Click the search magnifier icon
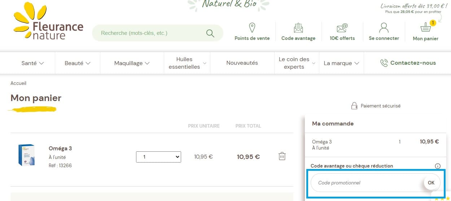This screenshot has width=451, height=201. (x=210, y=33)
